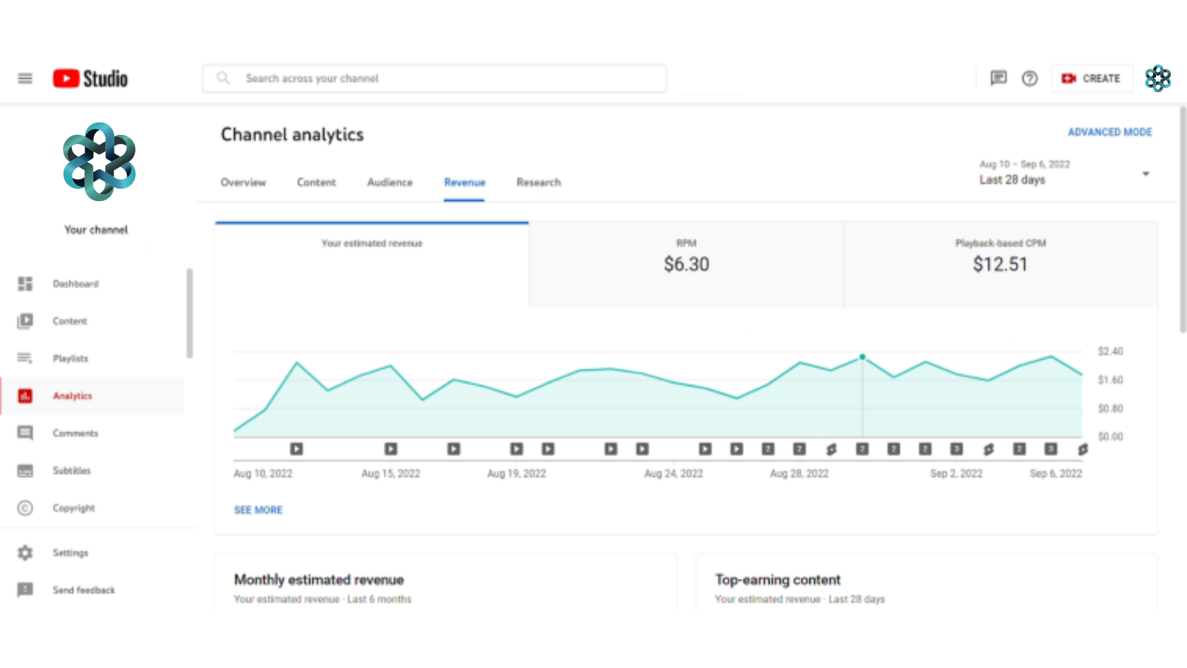Open Settings gear in sidebar
Image resolution: width=1187 pixels, height=668 pixels.
pos(70,552)
